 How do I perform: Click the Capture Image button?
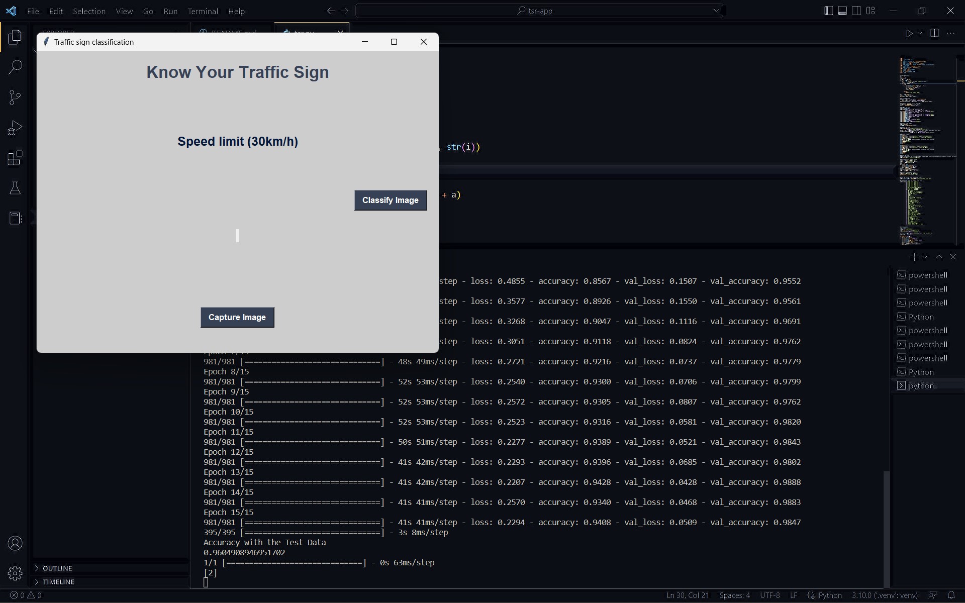click(x=237, y=318)
